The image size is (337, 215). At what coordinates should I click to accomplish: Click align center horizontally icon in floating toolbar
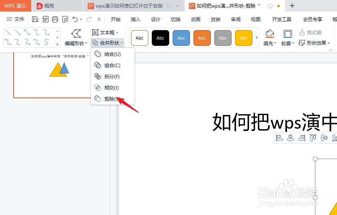pos(290,137)
